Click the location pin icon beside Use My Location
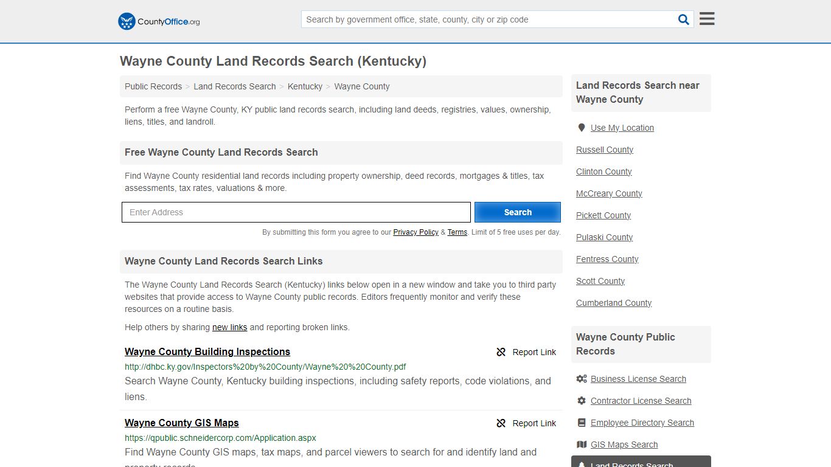The image size is (831, 467). tap(582, 128)
